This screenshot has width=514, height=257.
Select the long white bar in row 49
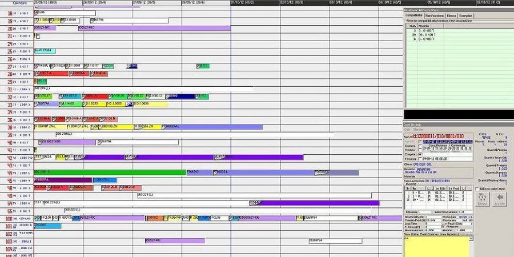pyautogui.click(x=254, y=195)
